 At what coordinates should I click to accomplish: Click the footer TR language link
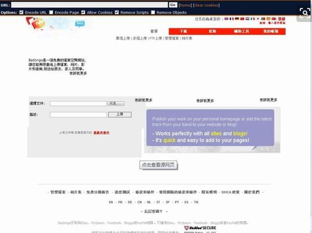click(196, 202)
